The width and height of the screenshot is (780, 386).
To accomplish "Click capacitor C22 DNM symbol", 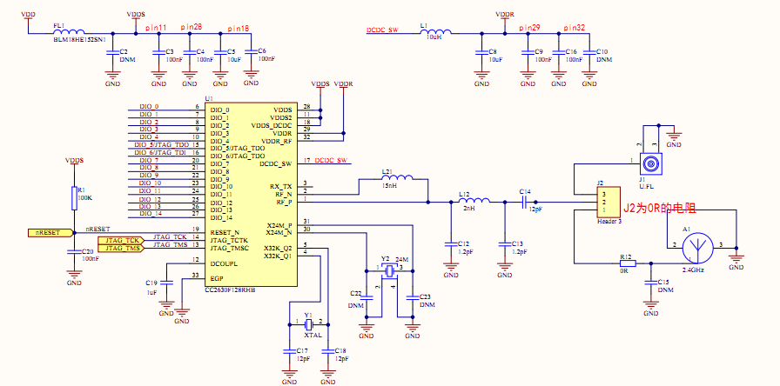I will [366, 297].
